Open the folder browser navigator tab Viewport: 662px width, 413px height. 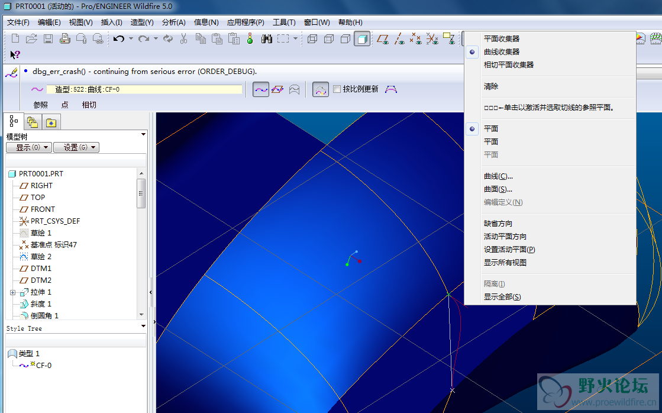33,122
